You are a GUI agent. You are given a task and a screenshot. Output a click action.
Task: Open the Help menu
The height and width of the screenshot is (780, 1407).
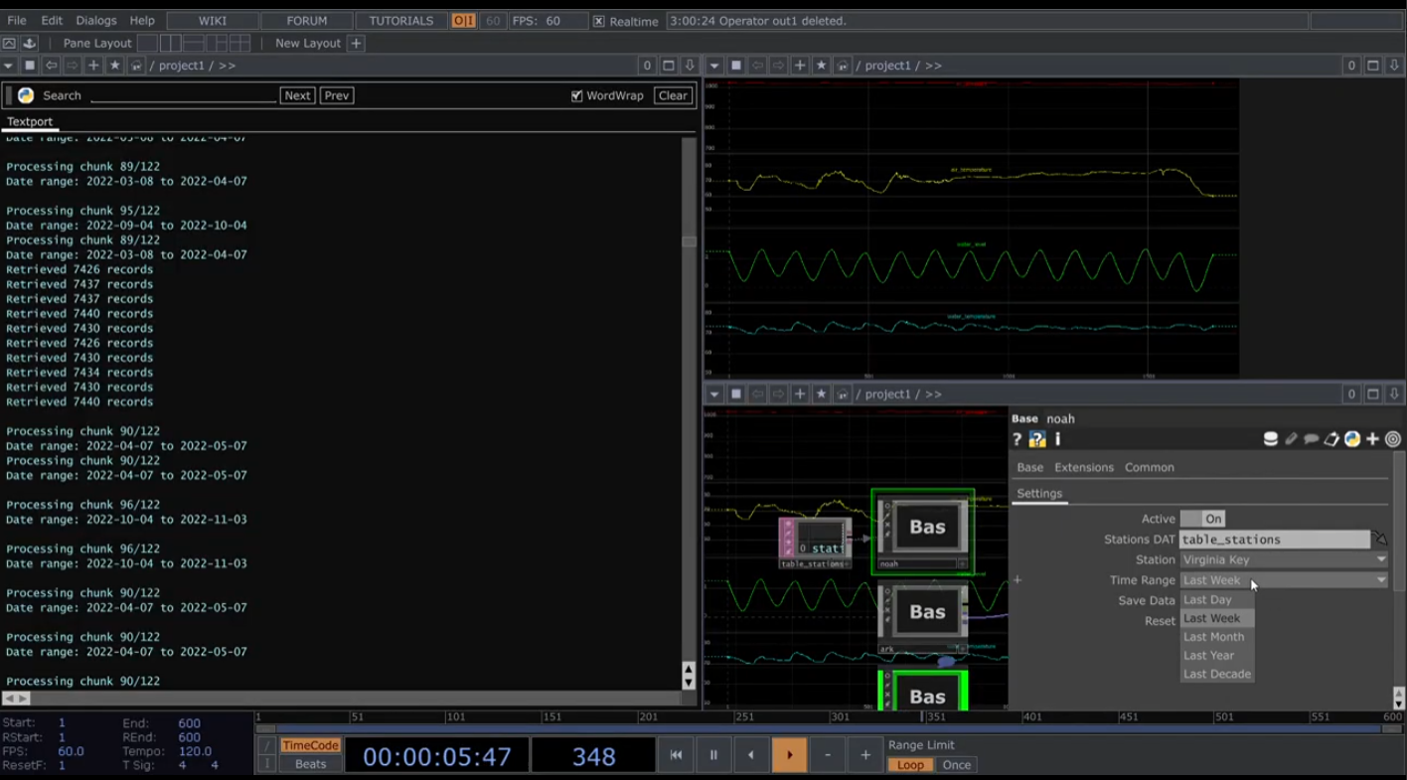tap(142, 21)
